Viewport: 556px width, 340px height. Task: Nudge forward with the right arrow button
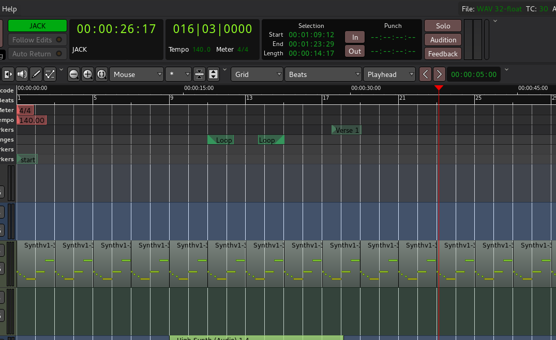[439, 74]
